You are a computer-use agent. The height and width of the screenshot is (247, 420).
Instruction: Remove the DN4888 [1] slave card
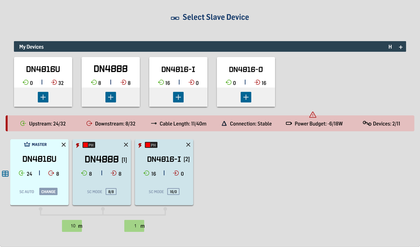pos(126,145)
